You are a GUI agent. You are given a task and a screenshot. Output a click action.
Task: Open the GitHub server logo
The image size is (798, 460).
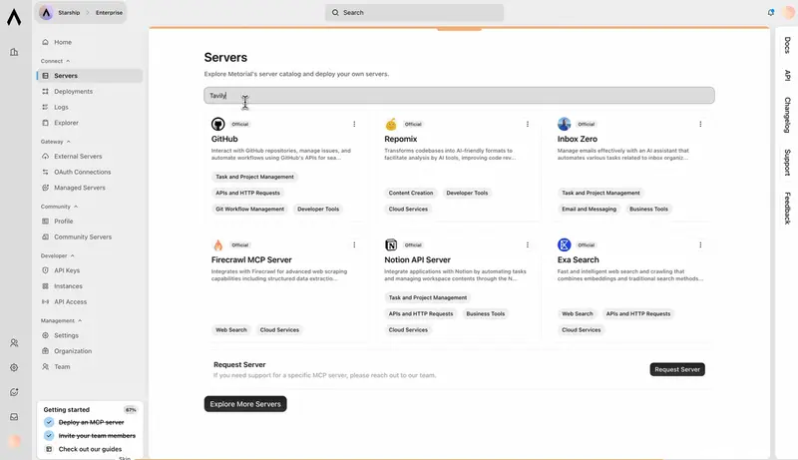pos(217,124)
